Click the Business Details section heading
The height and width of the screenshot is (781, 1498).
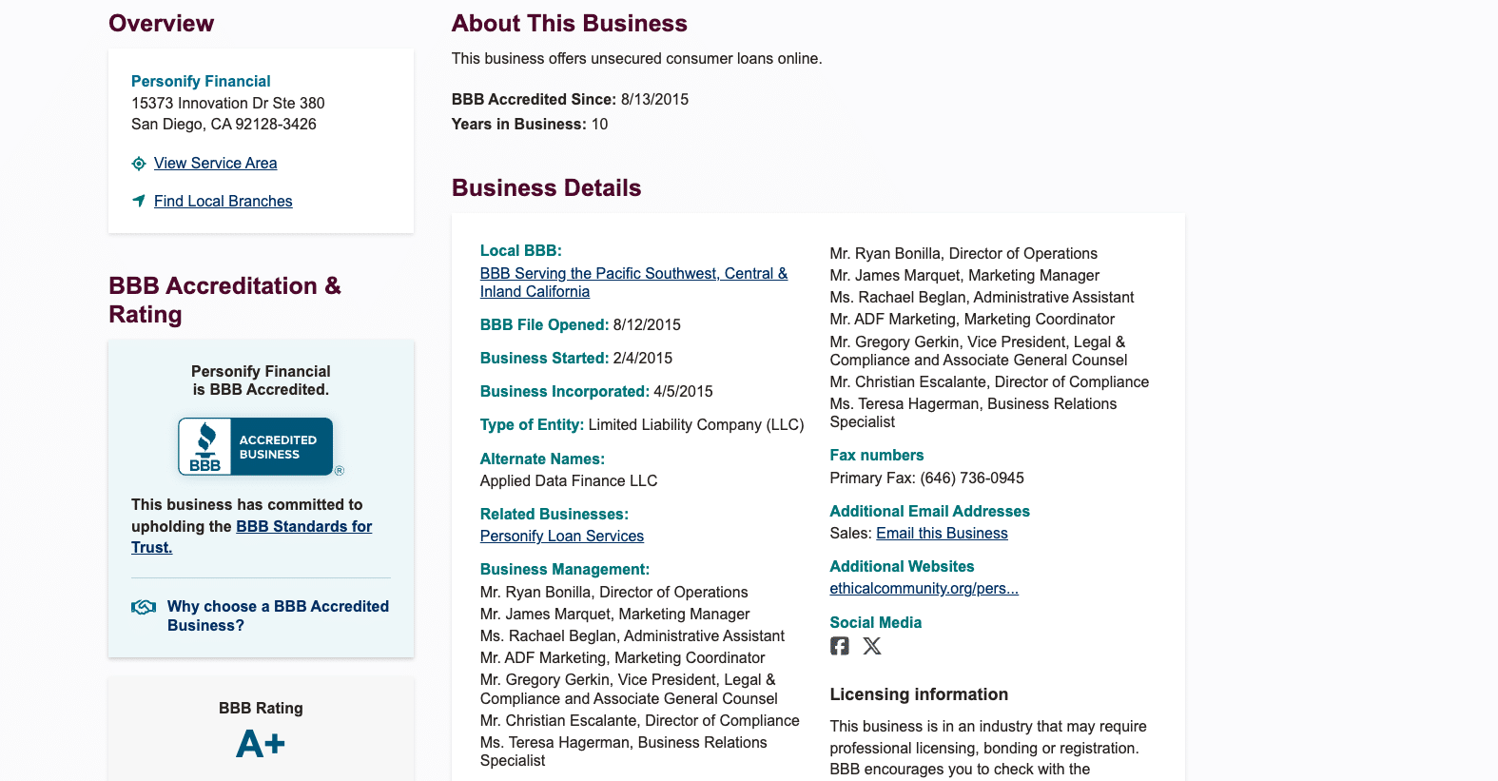pos(546,187)
